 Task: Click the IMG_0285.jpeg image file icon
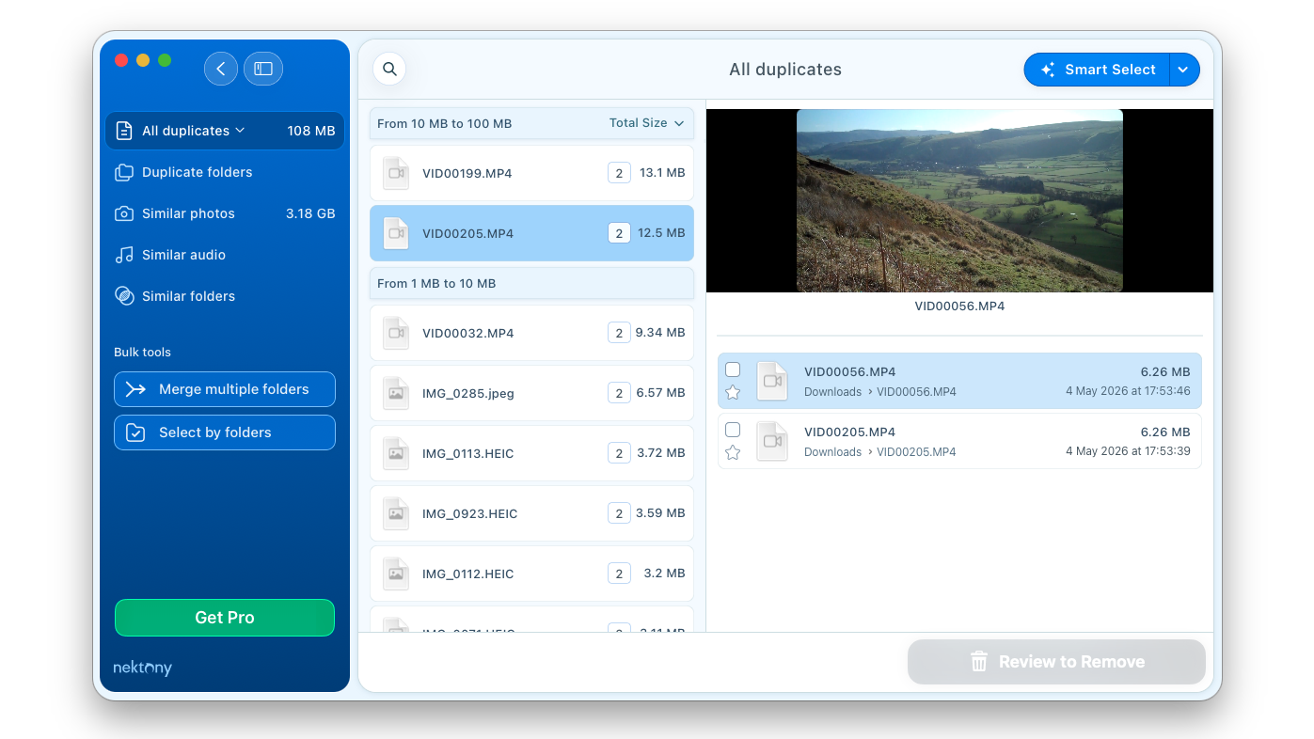(396, 393)
